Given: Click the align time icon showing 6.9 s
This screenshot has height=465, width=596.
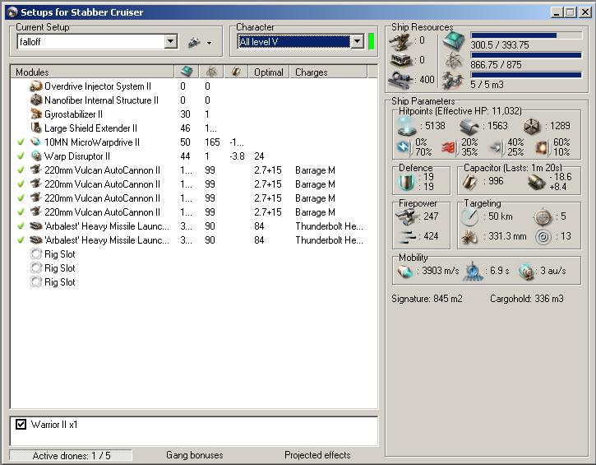Looking at the screenshot, I should coord(473,272).
